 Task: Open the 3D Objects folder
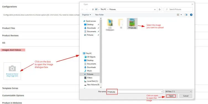point(91,57)
